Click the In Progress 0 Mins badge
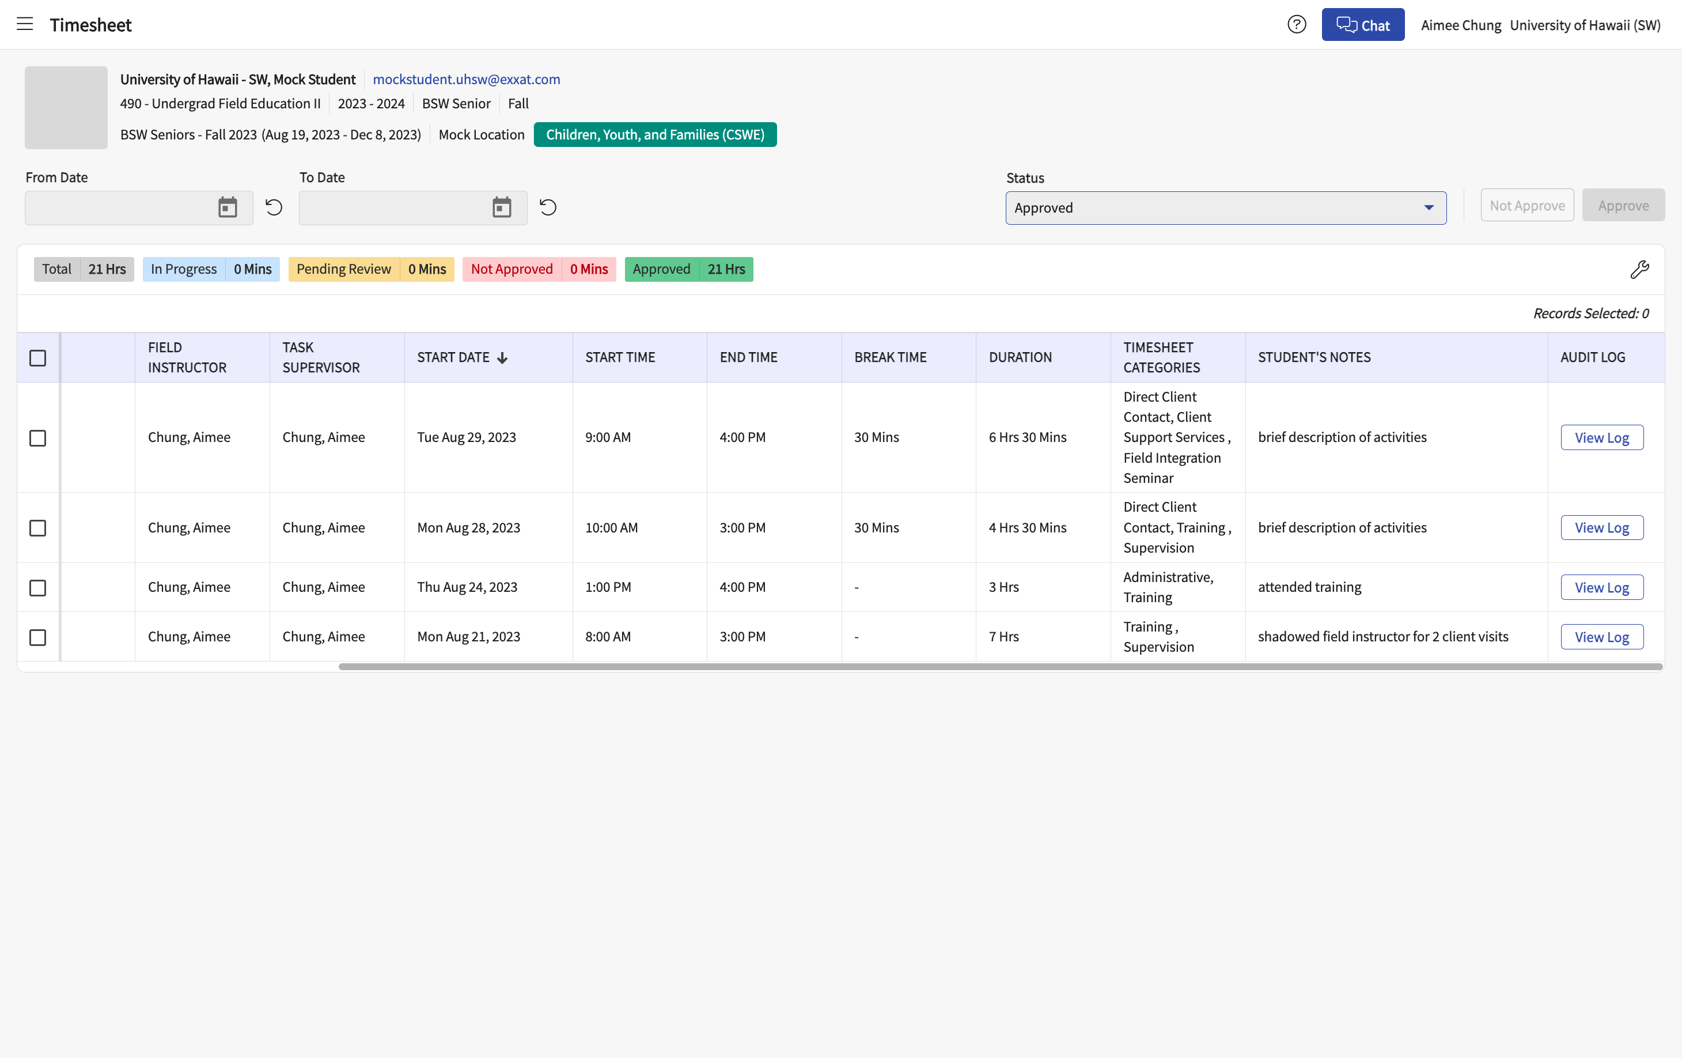This screenshot has width=1682, height=1058. click(211, 269)
